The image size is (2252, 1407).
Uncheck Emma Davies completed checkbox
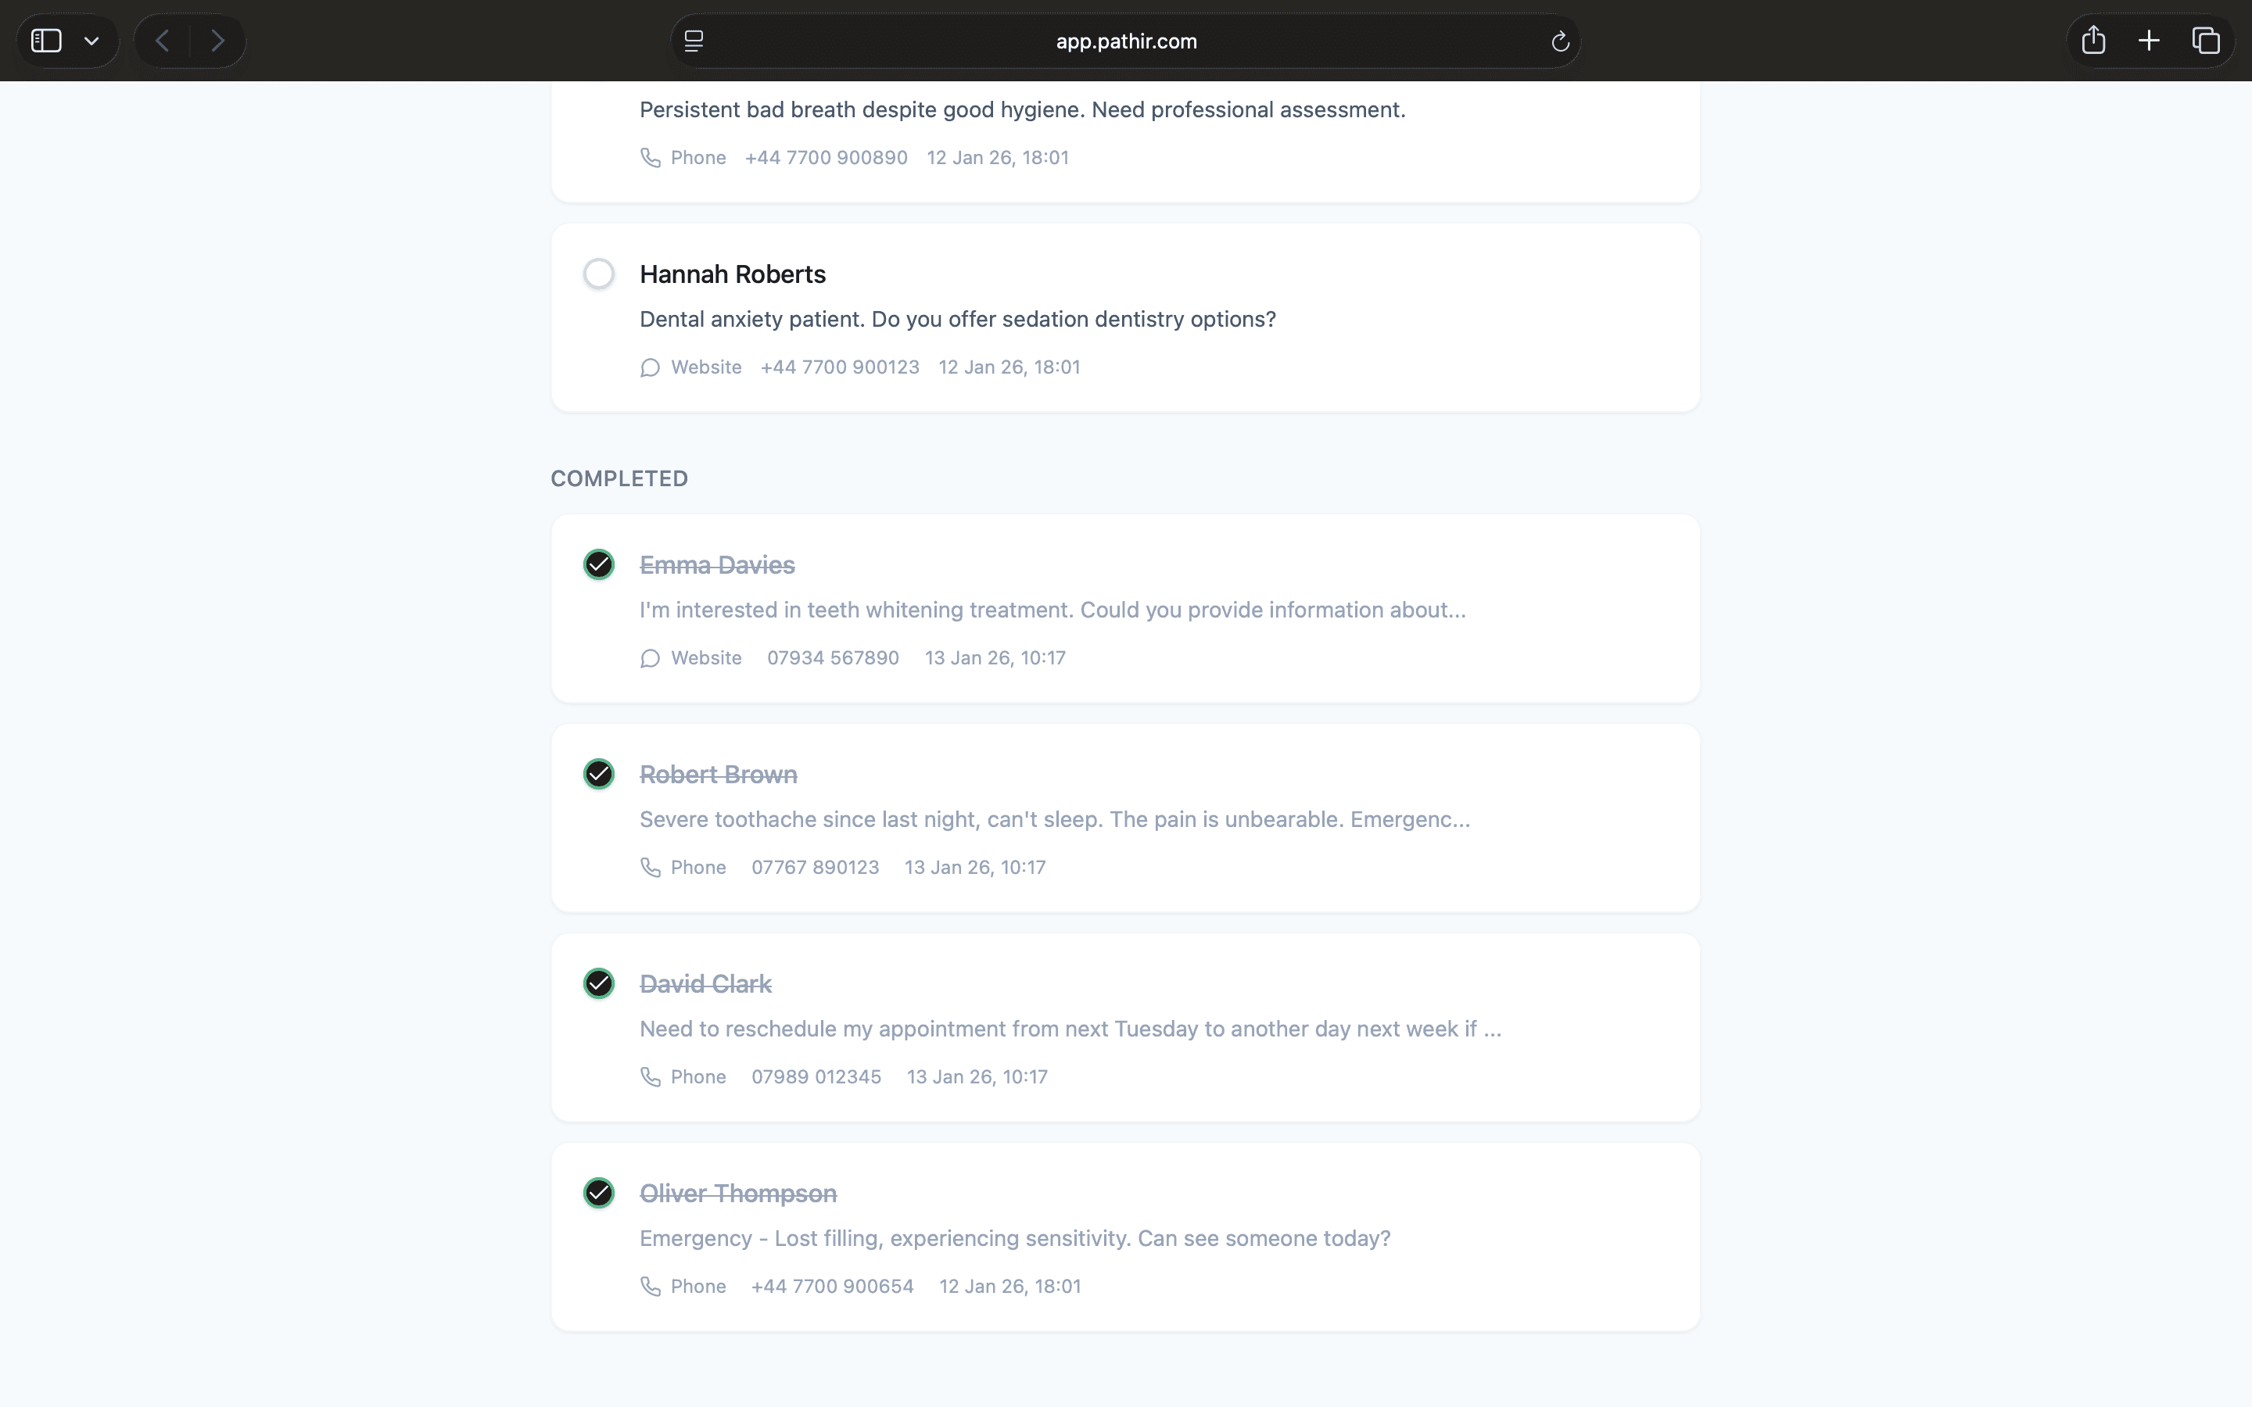point(598,565)
